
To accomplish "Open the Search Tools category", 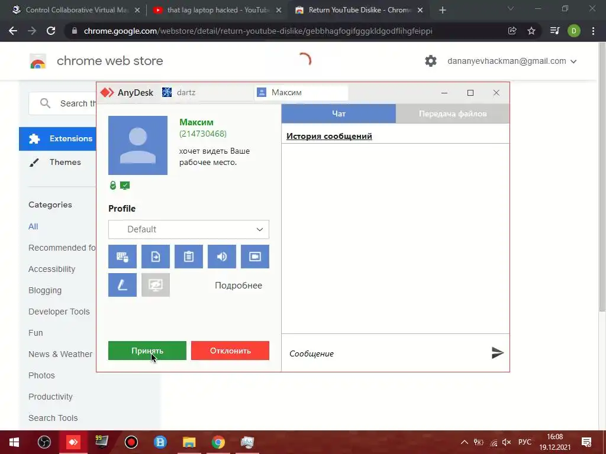I will (x=53, y=418).
